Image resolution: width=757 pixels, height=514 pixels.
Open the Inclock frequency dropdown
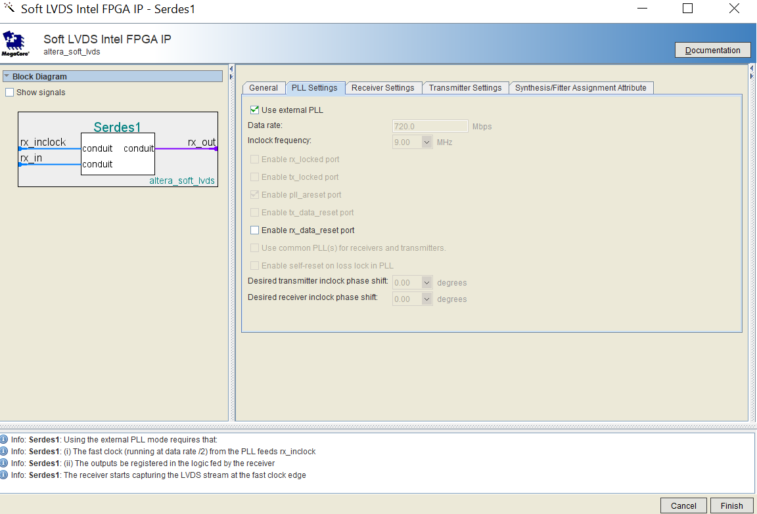pyautogui.click(x=426, y=142)
